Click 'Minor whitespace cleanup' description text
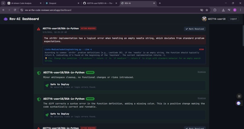 point(88,77)
